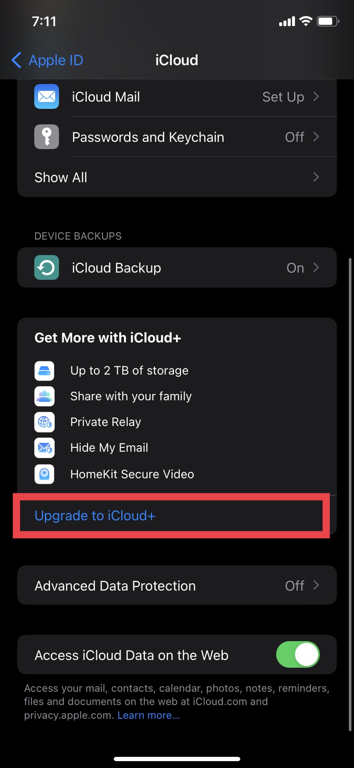Tap the iCloud Backup restore icon

46,267
